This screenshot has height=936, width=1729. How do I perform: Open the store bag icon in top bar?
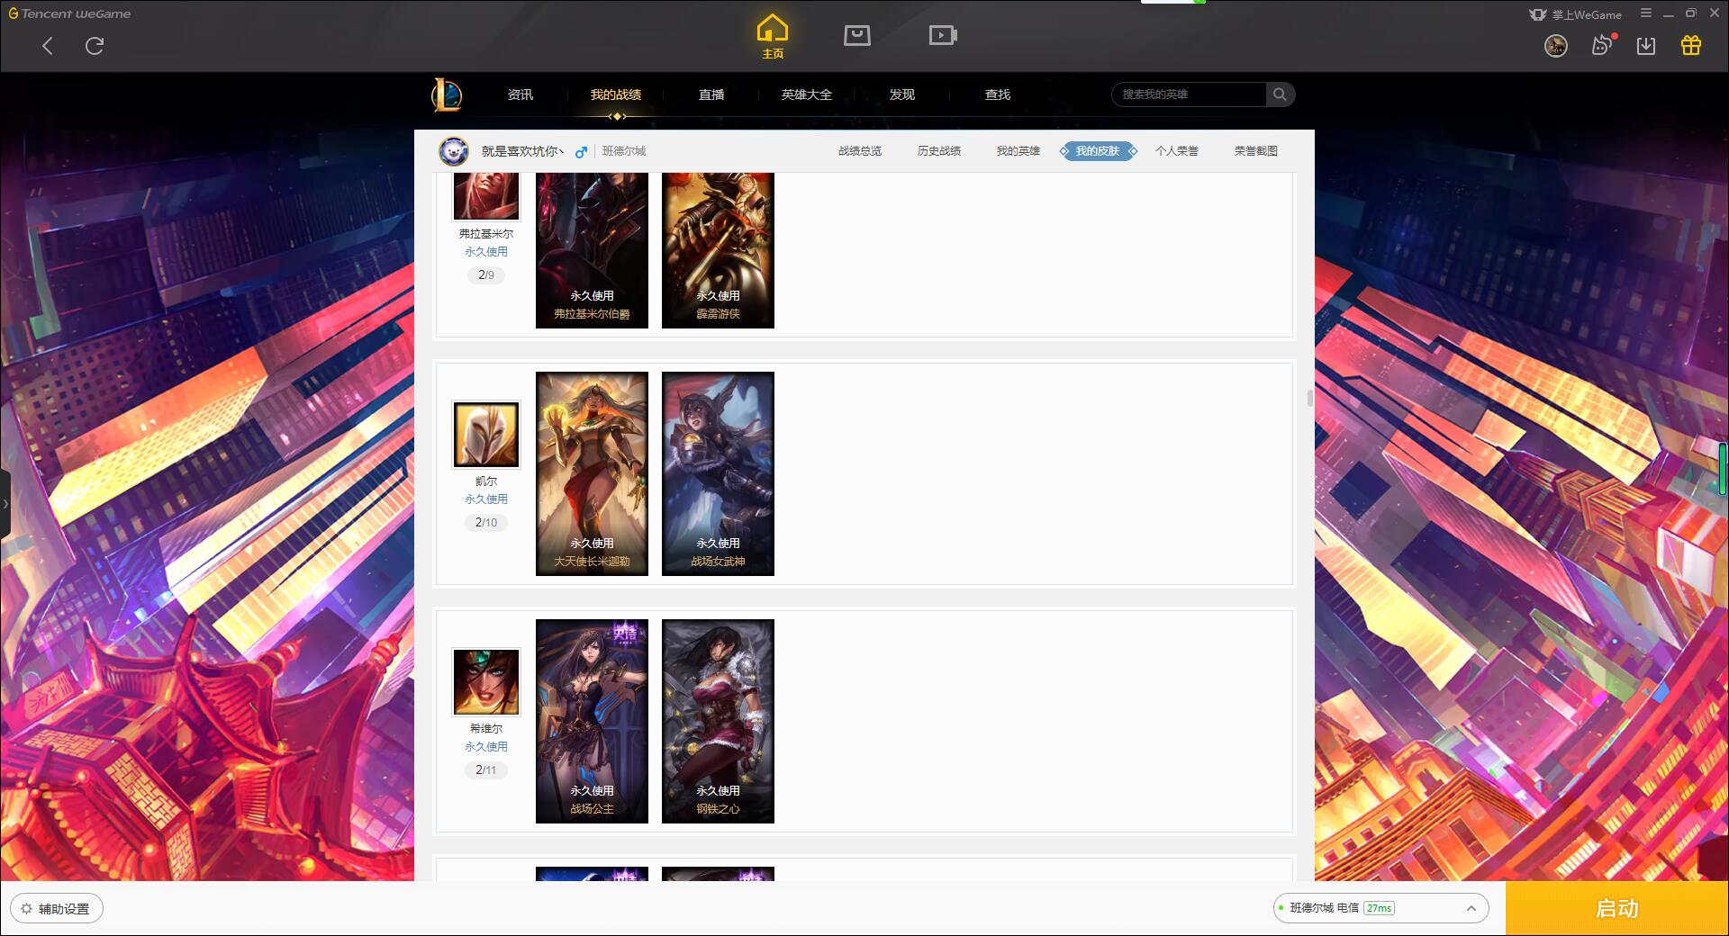(x=857, y=35)
